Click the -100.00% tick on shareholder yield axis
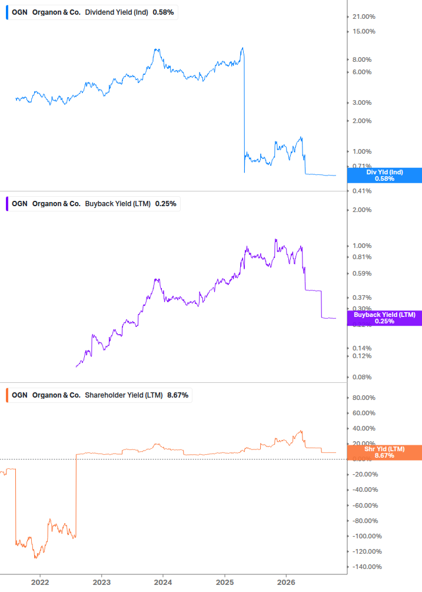Image resolution: width=422 pixels, height=592 pixels. click(x=367, y=536)
